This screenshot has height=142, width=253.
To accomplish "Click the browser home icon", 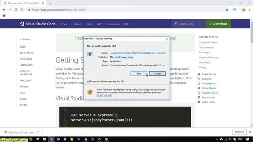I will coord(22,9).
